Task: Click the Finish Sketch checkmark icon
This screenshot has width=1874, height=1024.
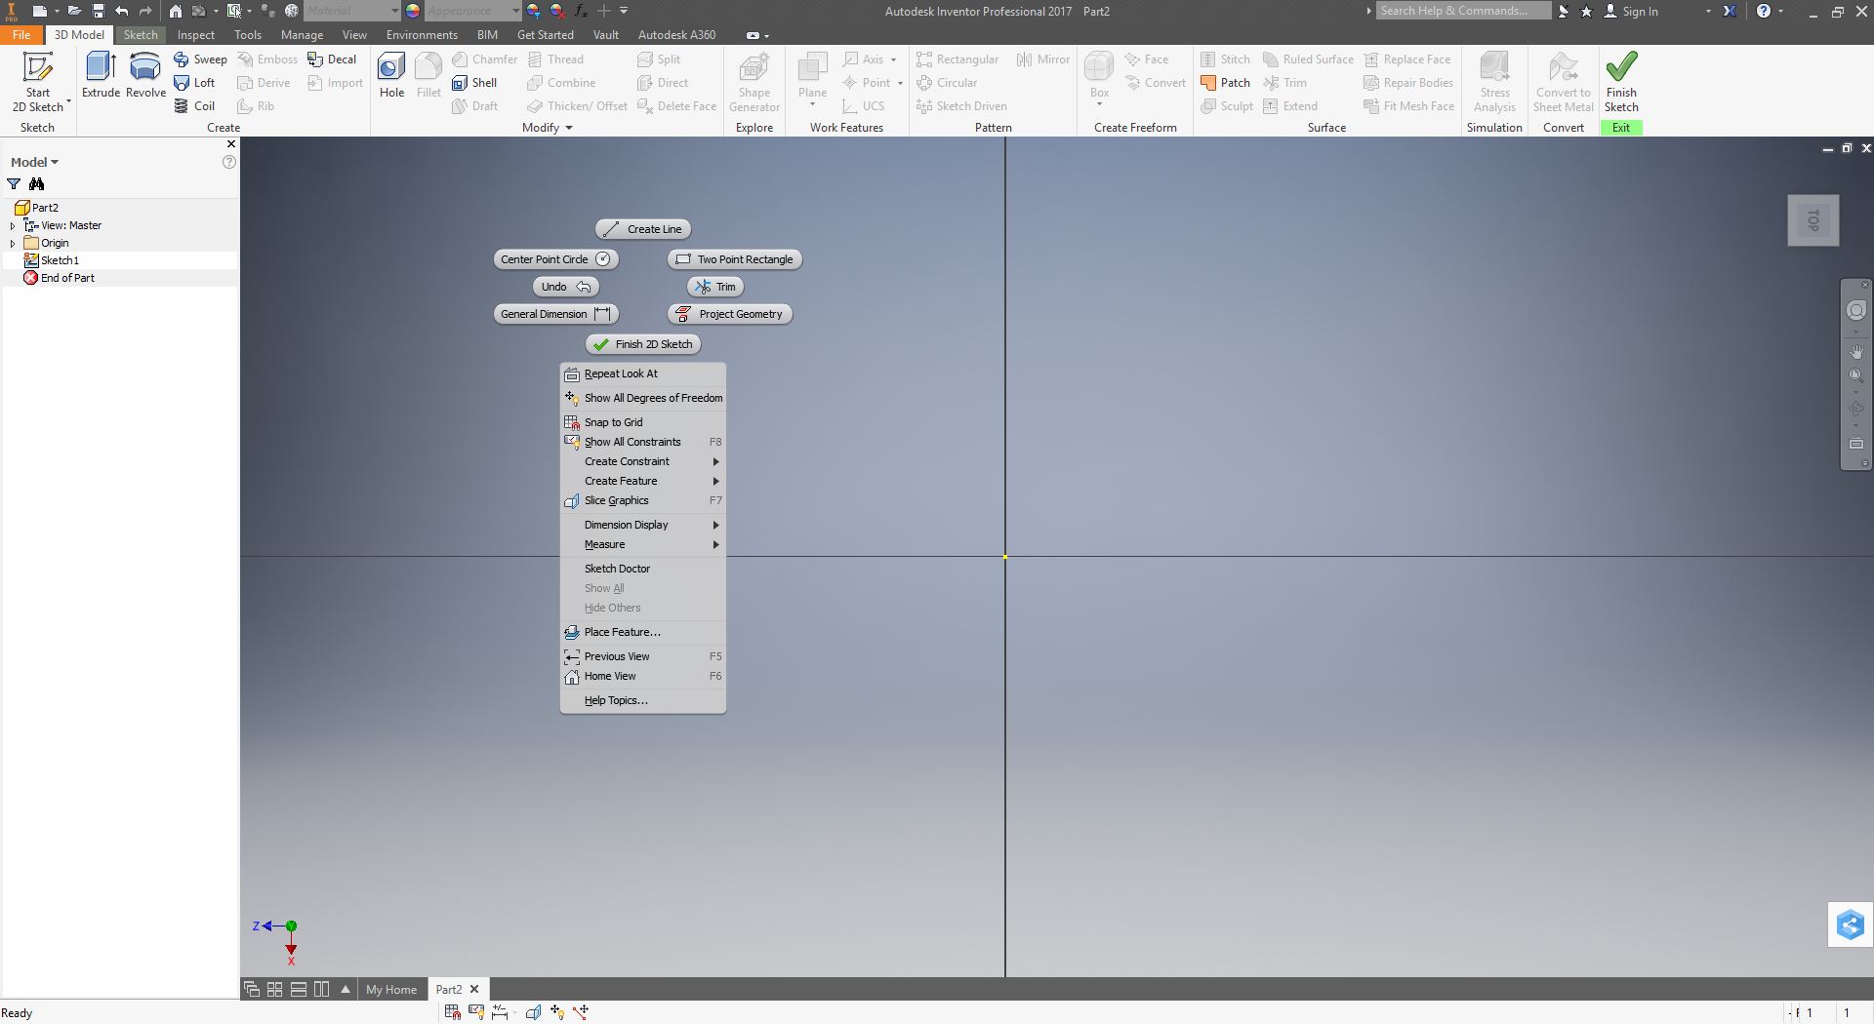Action: click(x=1621, y=68)
